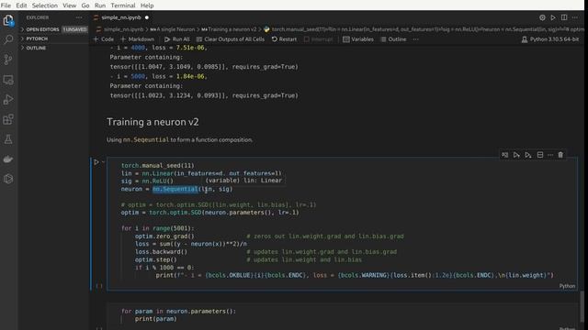Restart the notebook kernel
This screenshot has width=588, height=330.
(284, 39)
